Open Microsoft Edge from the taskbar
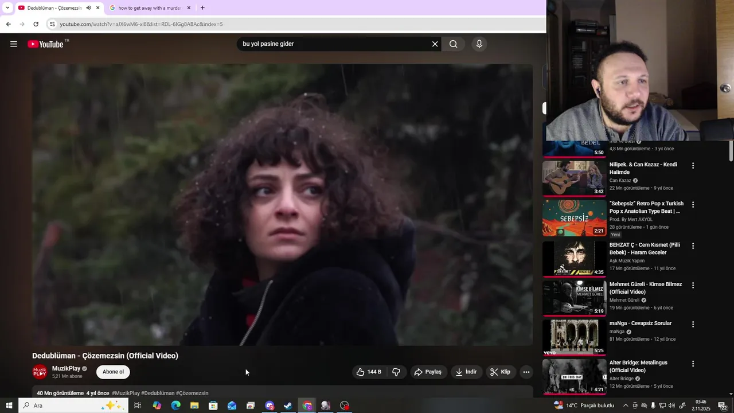The image size is (734, 413). coord(175,406)
